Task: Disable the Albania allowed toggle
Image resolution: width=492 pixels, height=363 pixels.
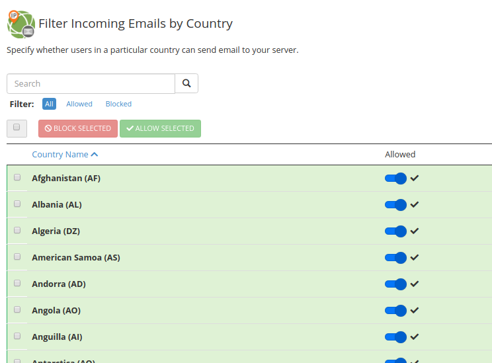Action: pos(395,204)
